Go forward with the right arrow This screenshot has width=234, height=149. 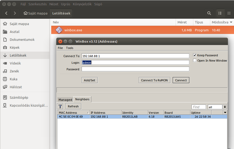point(15,13)
